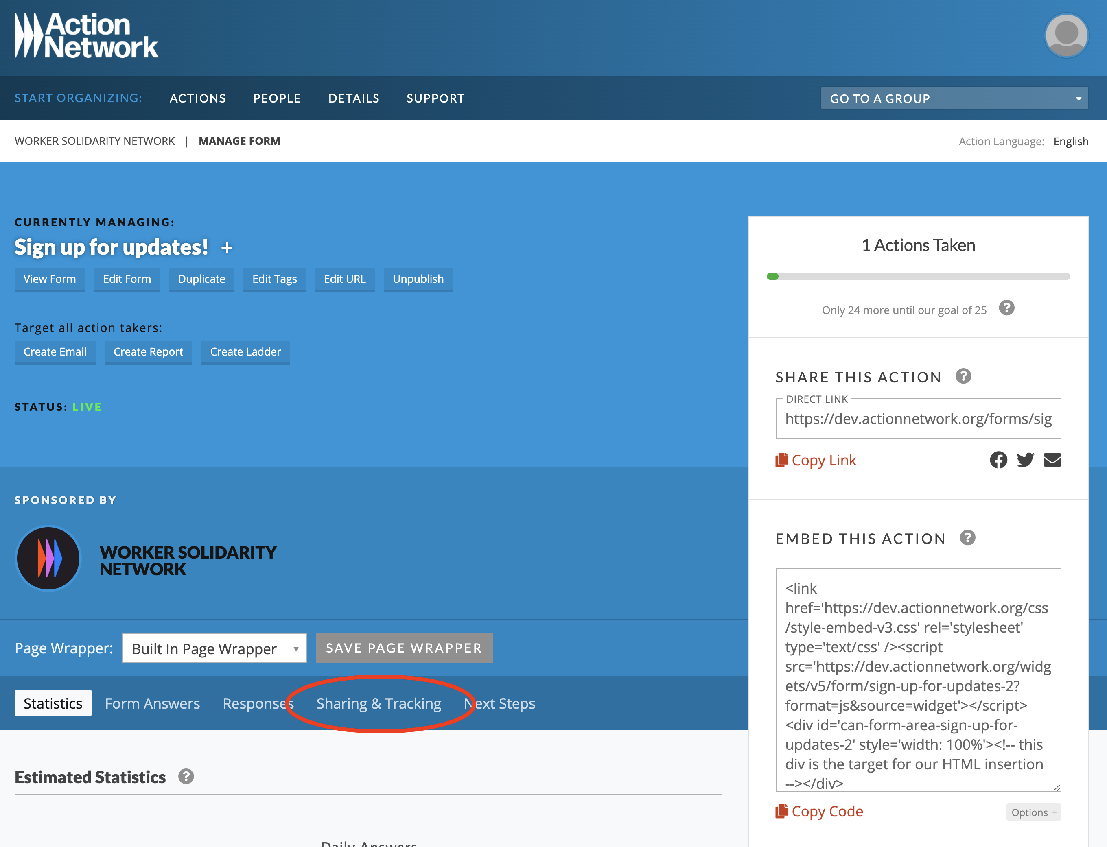Change the Action Language from English
Image resolution: width=1107 pixels, height=847 pixels.
[1071, 142]
